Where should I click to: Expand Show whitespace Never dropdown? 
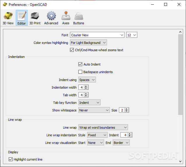pos(94,110)
